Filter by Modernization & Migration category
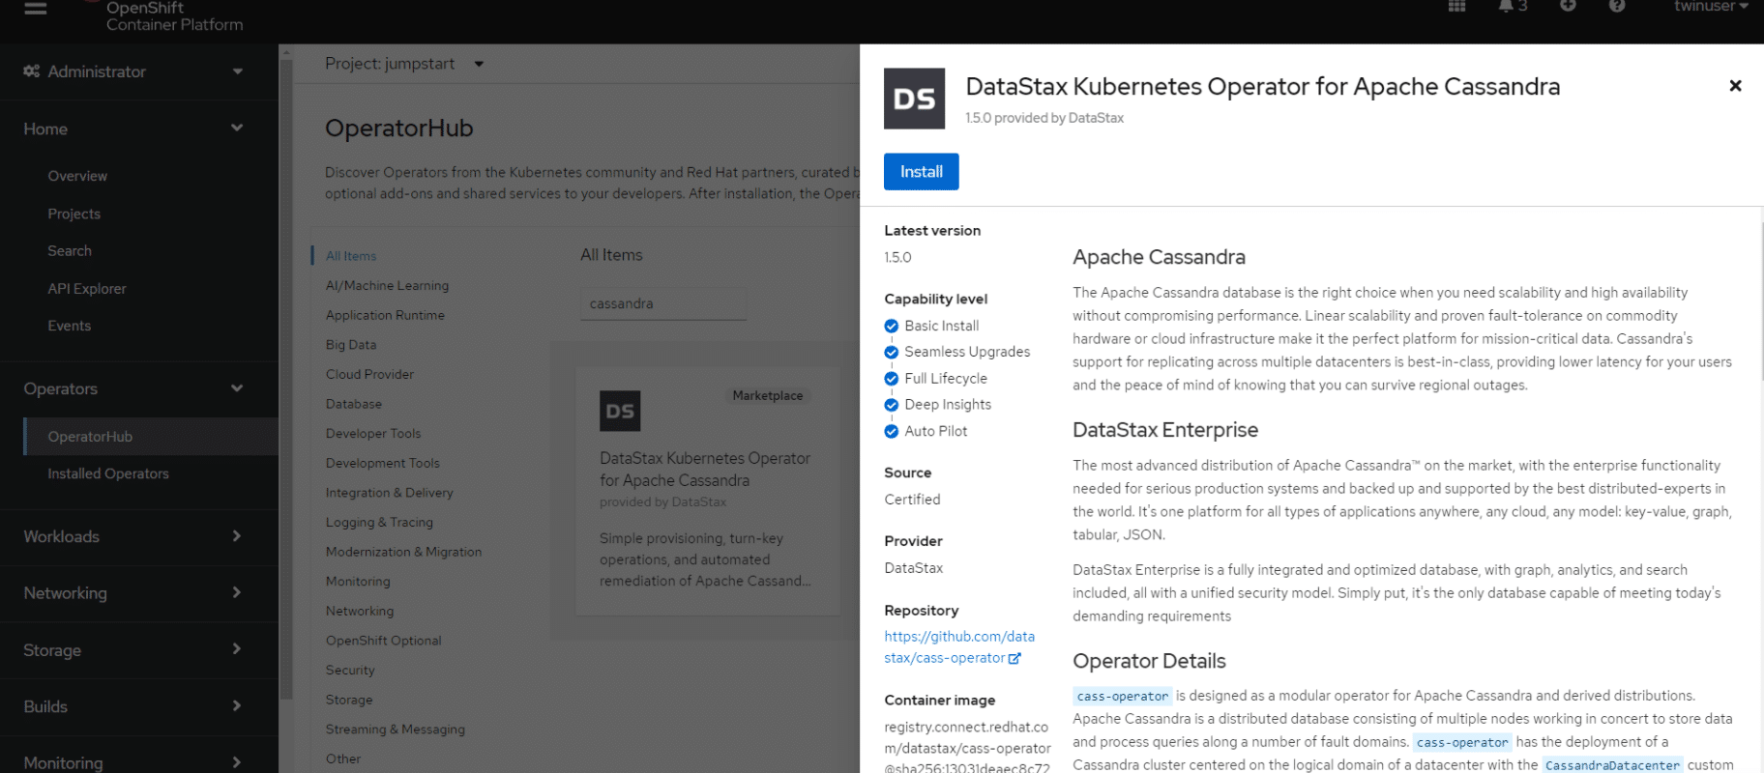Image resolution: width=1764 pixels, height=773 pixels. click(x=403, y=553)
